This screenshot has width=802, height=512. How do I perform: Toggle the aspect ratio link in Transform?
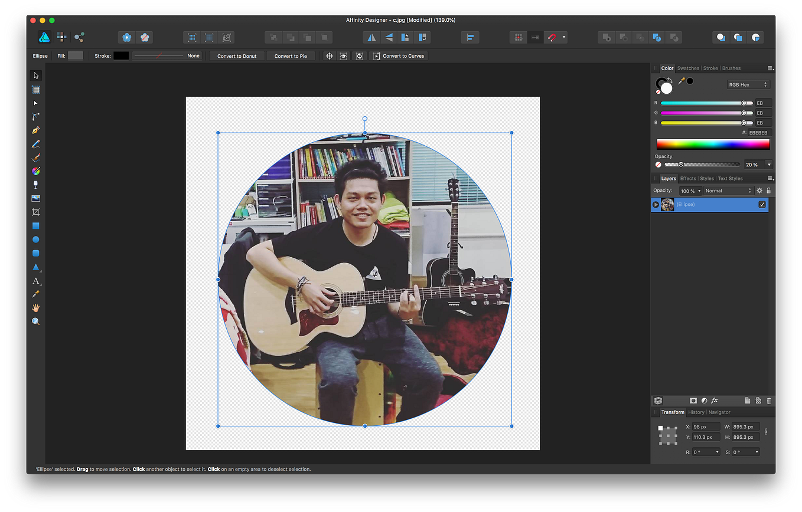tap(766, 432)
